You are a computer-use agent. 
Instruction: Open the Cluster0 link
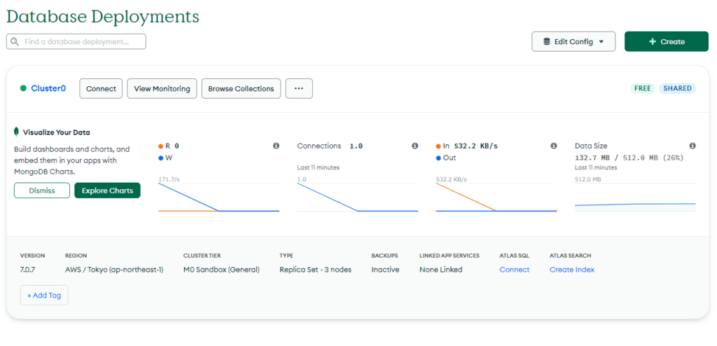click(x=48, y=88)
